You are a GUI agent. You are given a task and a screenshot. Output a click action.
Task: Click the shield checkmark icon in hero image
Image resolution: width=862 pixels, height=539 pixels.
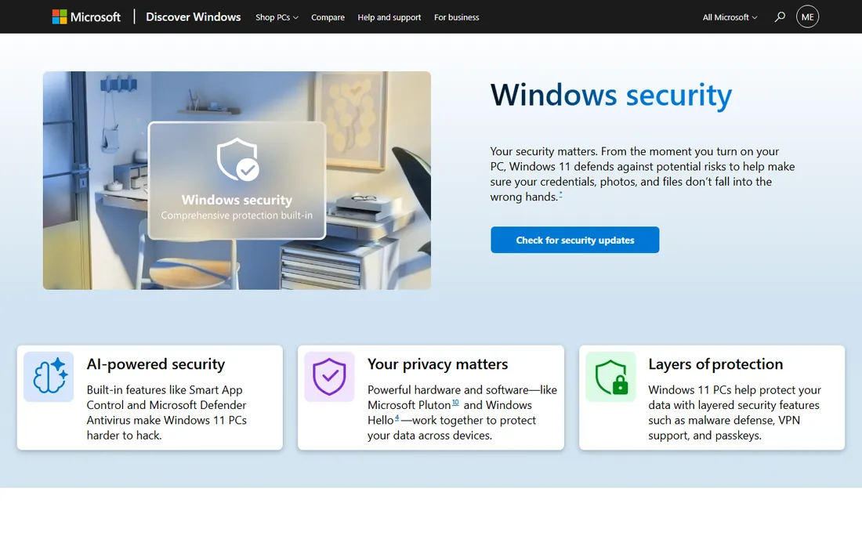click(x=237, y=159)
